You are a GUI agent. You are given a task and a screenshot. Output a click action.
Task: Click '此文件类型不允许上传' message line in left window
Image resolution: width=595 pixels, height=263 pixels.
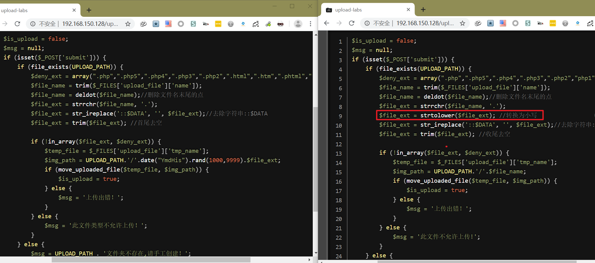coord(96,225)
